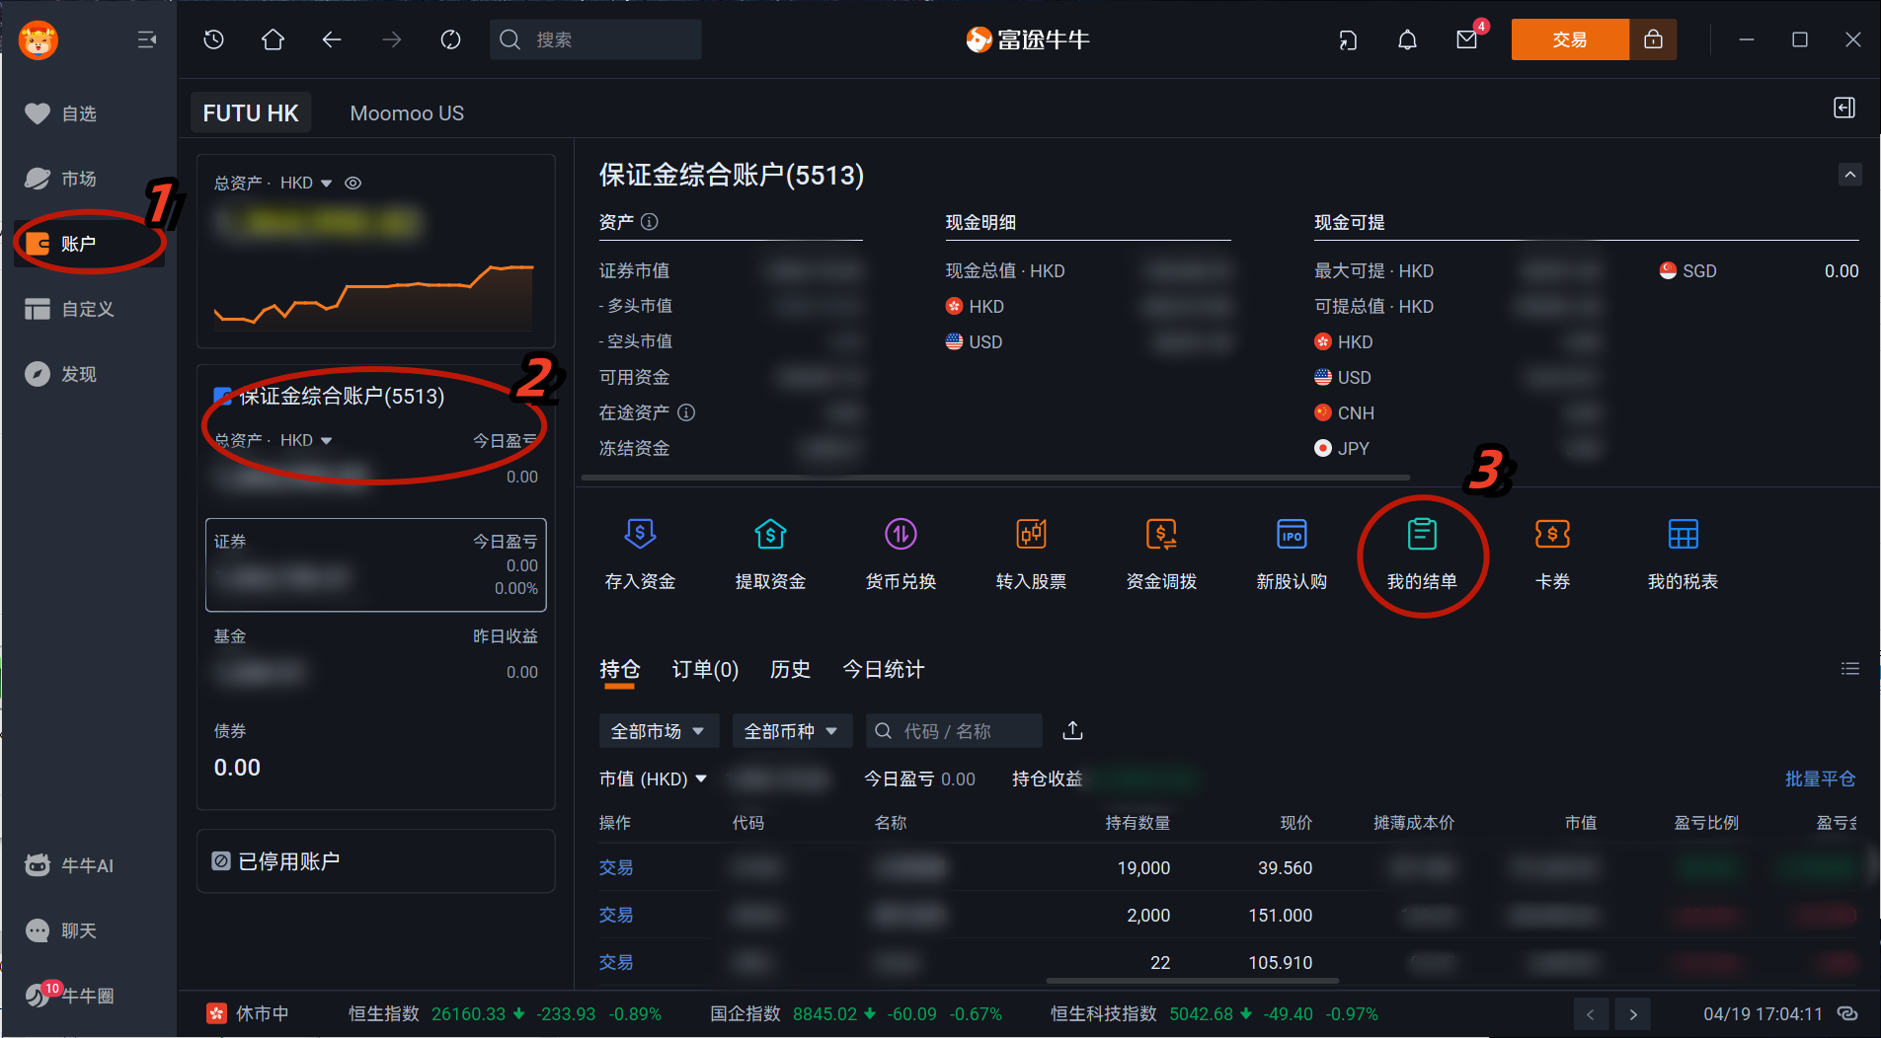Click the 证券 securities card

click(375, 564)
